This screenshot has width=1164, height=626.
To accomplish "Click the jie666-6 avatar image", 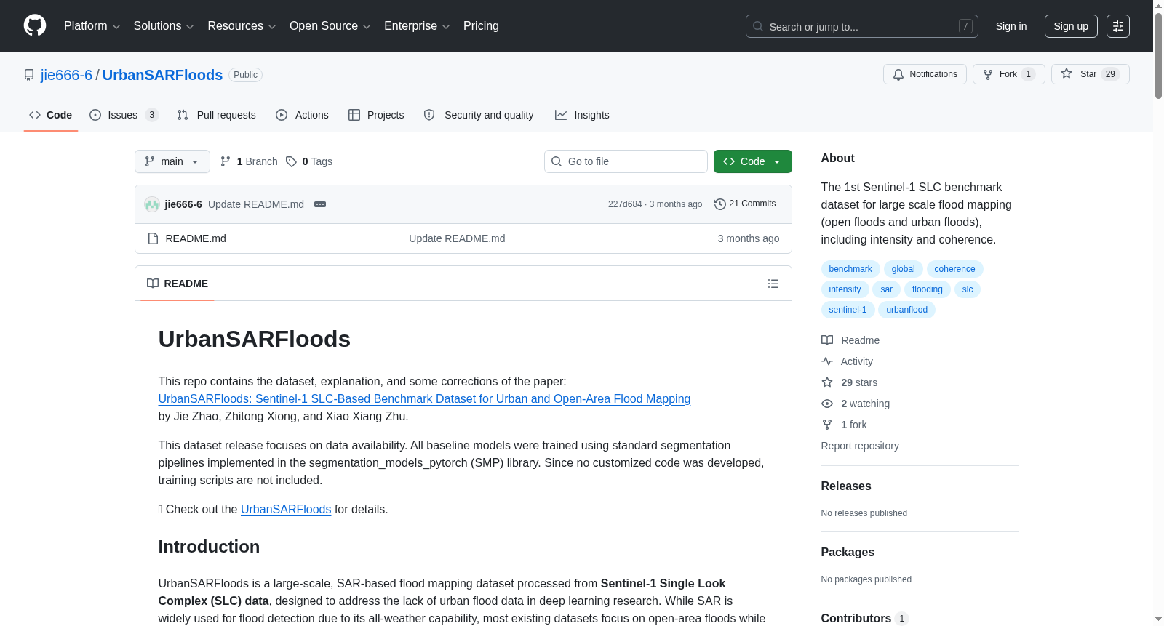I will [x=152, y=204].
